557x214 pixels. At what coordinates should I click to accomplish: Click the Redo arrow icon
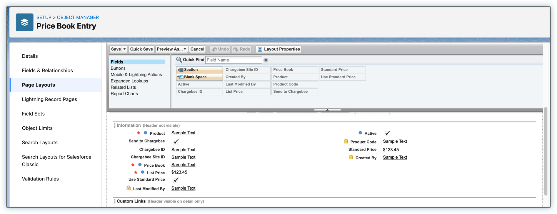(x=236, y=49)
